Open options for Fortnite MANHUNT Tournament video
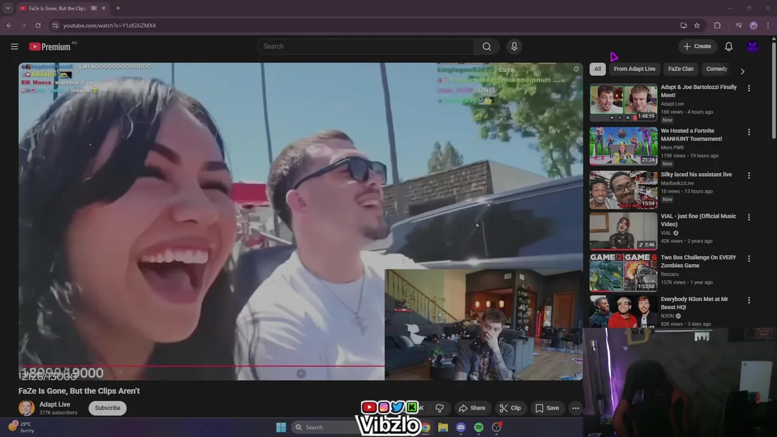The width and height of the screenshot is (777, 437). (x=748, y=132)
